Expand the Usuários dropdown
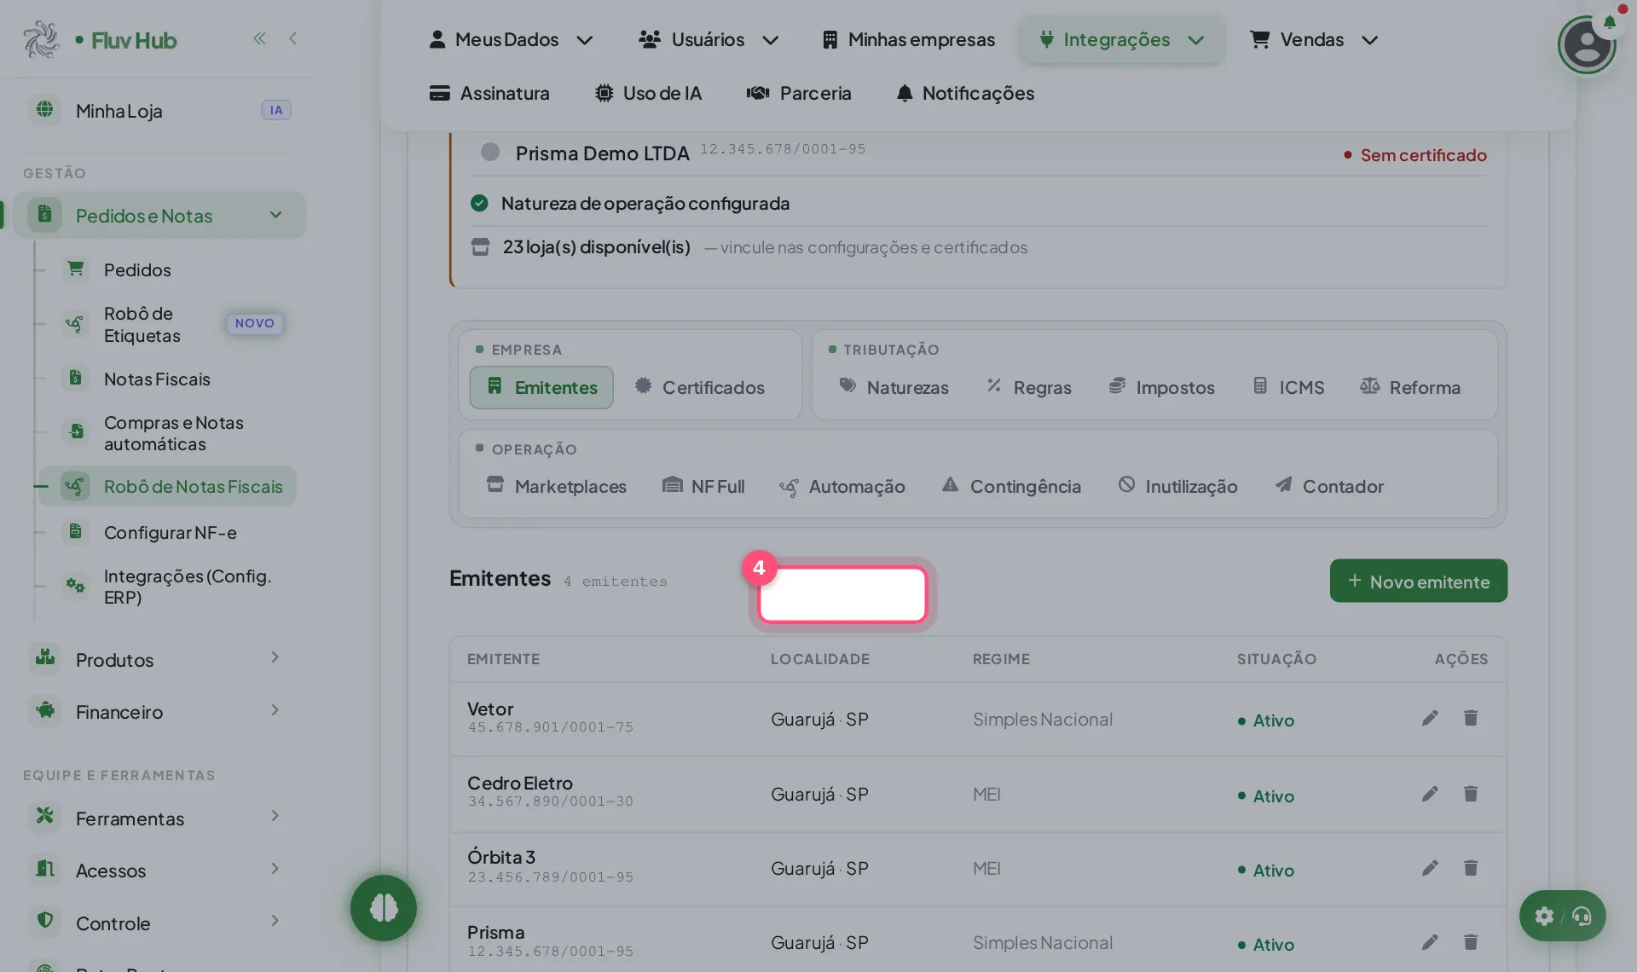This screenshot has width=1637, height=972. (x=709, y=40)
